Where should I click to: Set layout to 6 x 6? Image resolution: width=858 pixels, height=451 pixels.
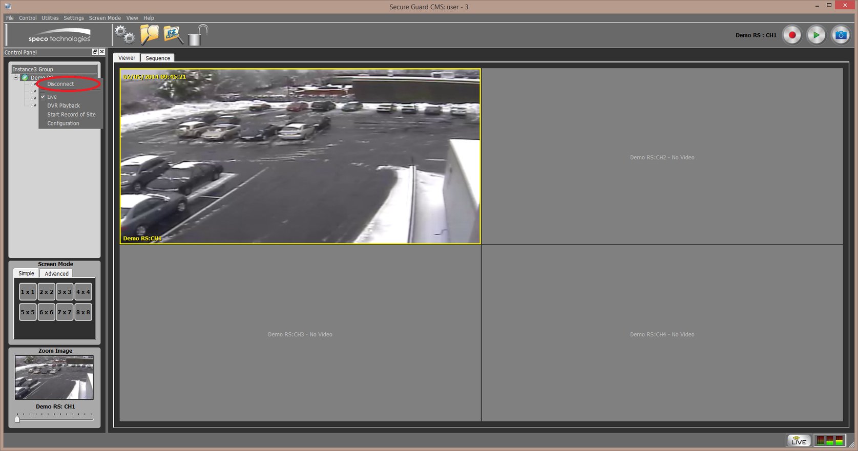coord(46,312)
